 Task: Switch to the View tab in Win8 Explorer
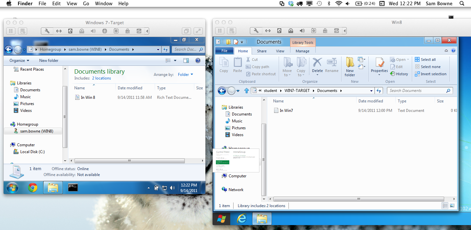pyautogui.click(x=280, y=51)
